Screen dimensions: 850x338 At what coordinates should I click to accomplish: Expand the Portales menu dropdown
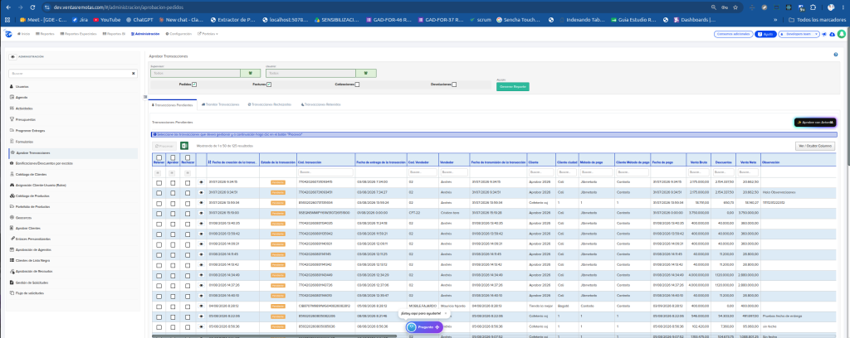click(208, 34)
